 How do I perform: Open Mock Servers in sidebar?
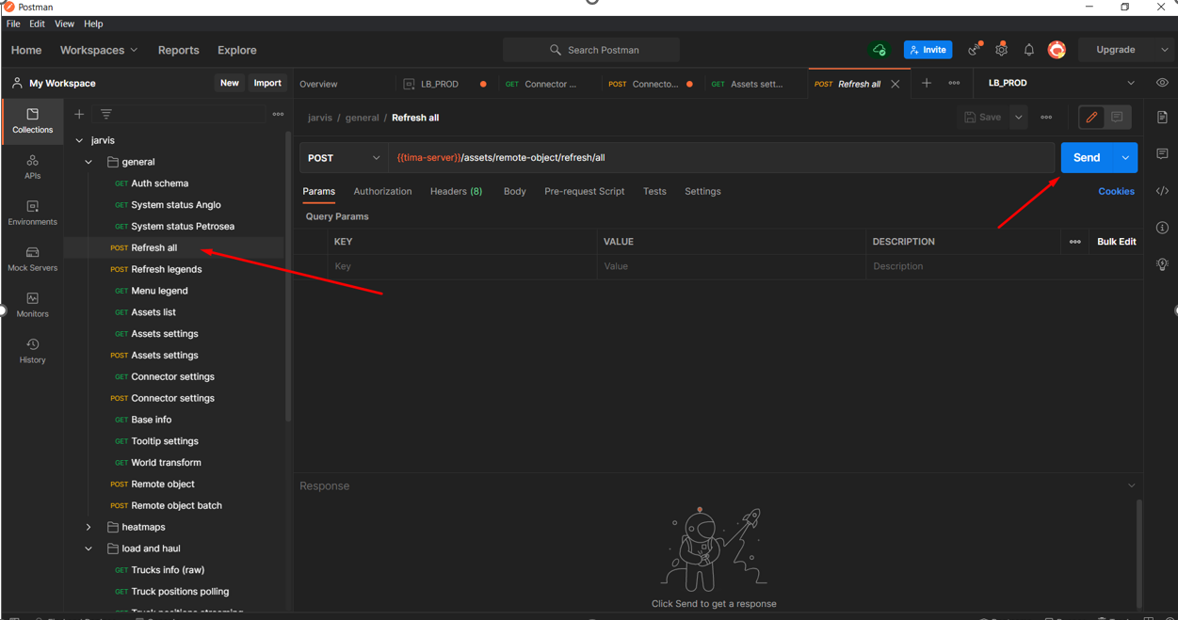tap(32, 260)
